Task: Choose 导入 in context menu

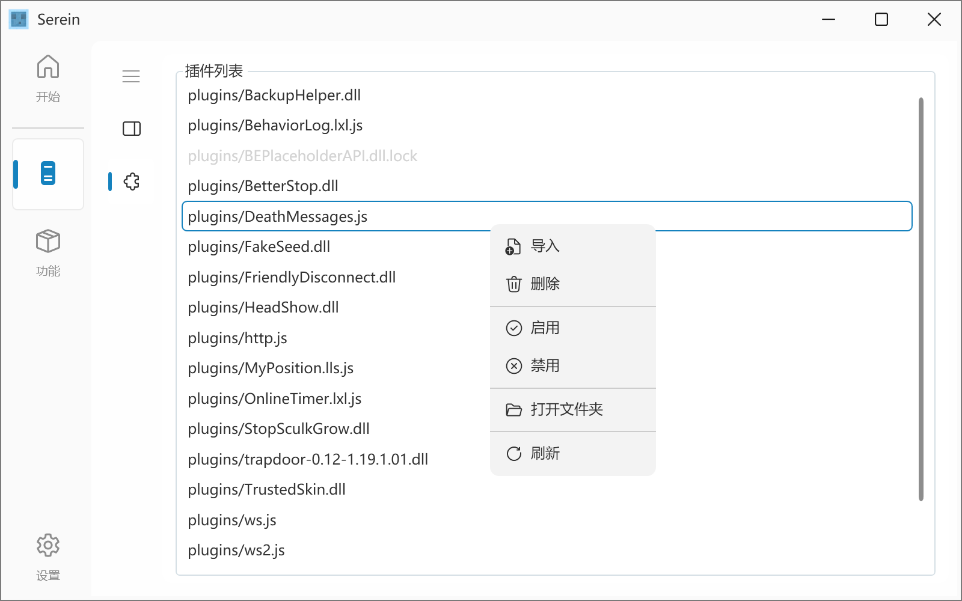Action: 572,246
